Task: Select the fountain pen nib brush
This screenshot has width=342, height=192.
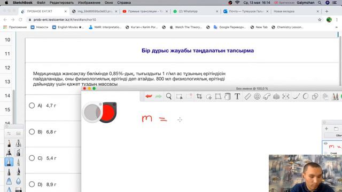Action: click(x=18, y=172)
